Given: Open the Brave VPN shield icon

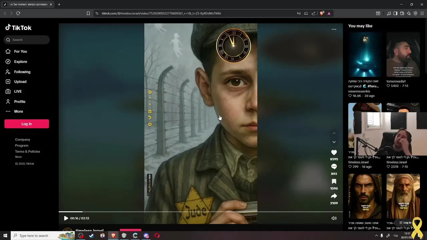Looking at the screenshot, I should pyautogui.click(x=415, y=13).
